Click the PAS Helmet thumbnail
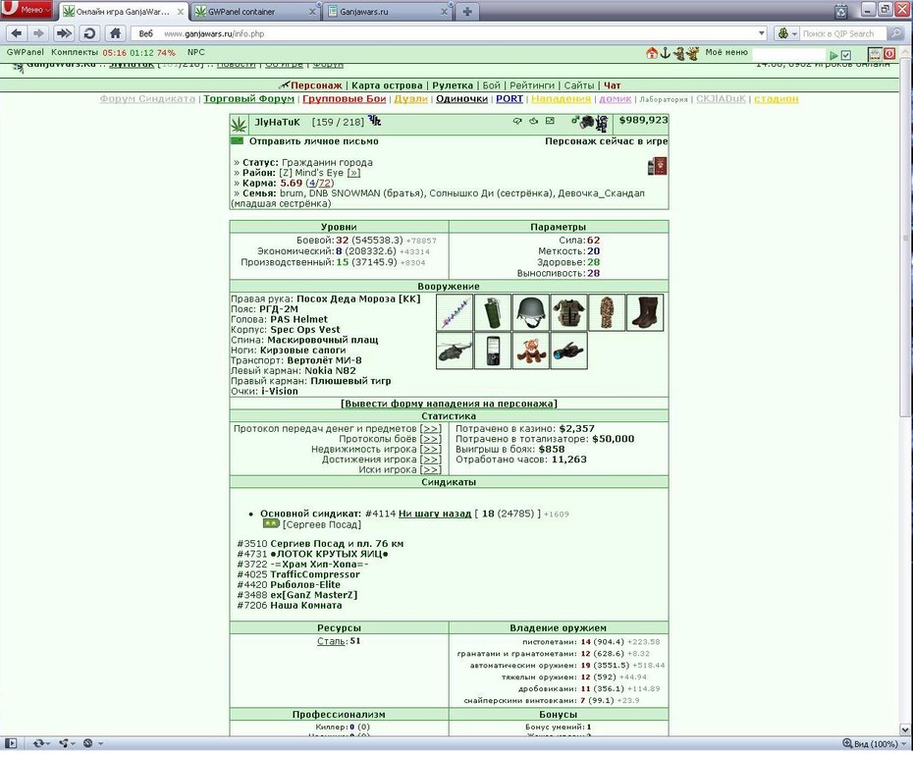The width and height of the screenshot is (913, 758). [530, 312]
